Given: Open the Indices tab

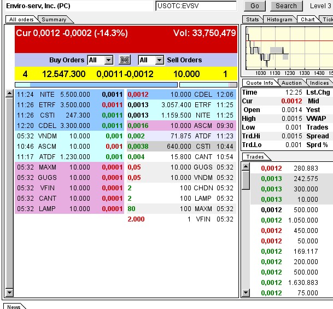Looking at the screenshot, I should tap(319, 83).
